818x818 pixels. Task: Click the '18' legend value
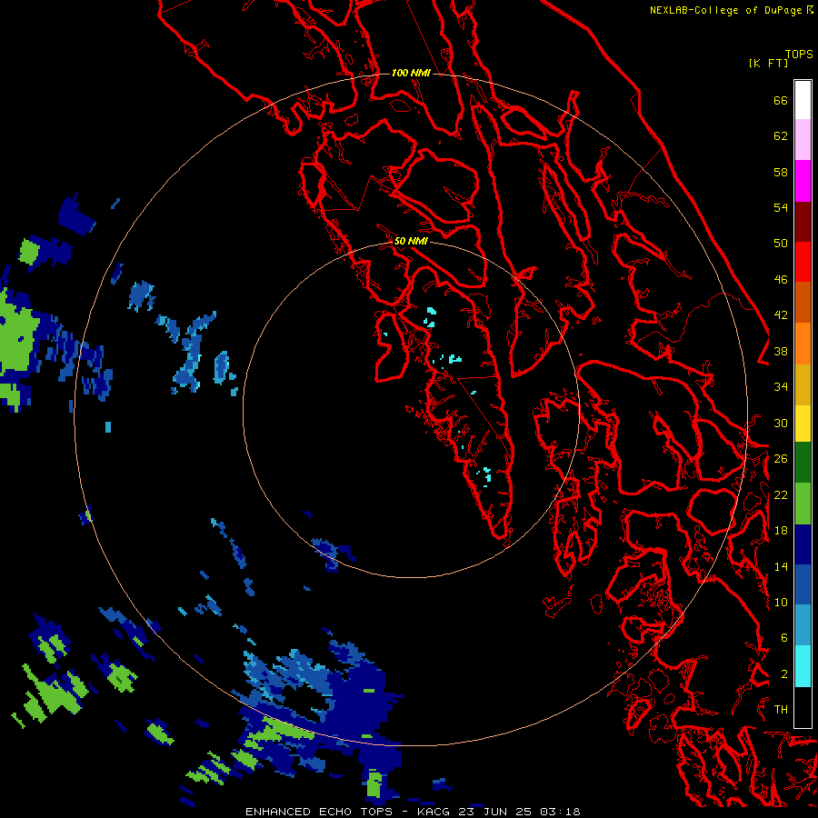pyautogui.click(x=781, y=531)
